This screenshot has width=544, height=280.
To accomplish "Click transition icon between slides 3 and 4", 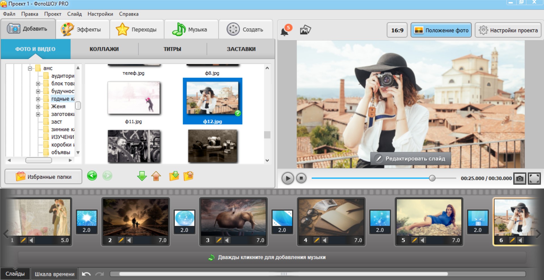I will pos(282,222).
